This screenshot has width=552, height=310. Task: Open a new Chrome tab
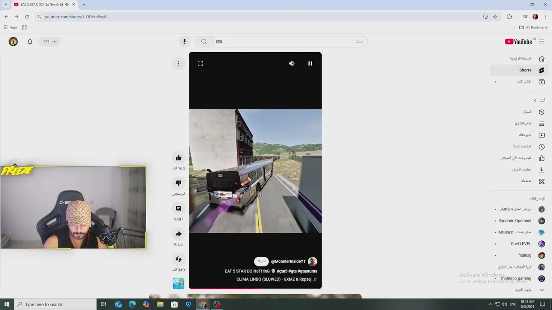tap(84, 4)
